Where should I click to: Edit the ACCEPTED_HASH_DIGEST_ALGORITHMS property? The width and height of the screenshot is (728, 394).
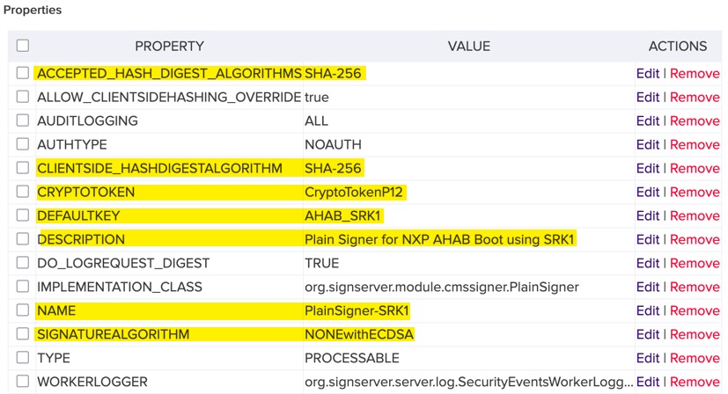pos(647,73)
